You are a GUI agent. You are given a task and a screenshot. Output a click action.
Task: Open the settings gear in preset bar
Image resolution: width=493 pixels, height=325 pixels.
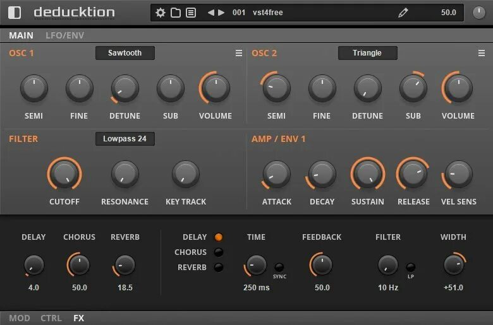tap(161, 13)
